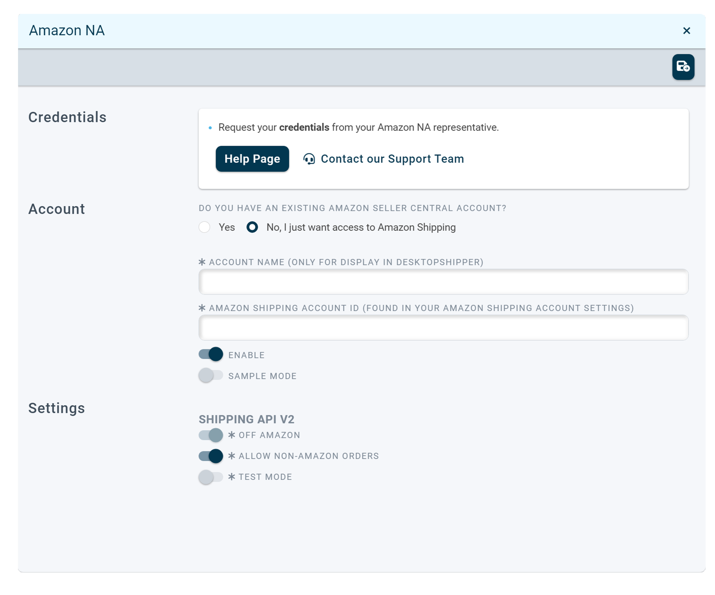Viewport: 715px width, 595px height.
Task: Click the headset icon beside Contact Support
Action: pyautogui.click(x=309, y=159)
